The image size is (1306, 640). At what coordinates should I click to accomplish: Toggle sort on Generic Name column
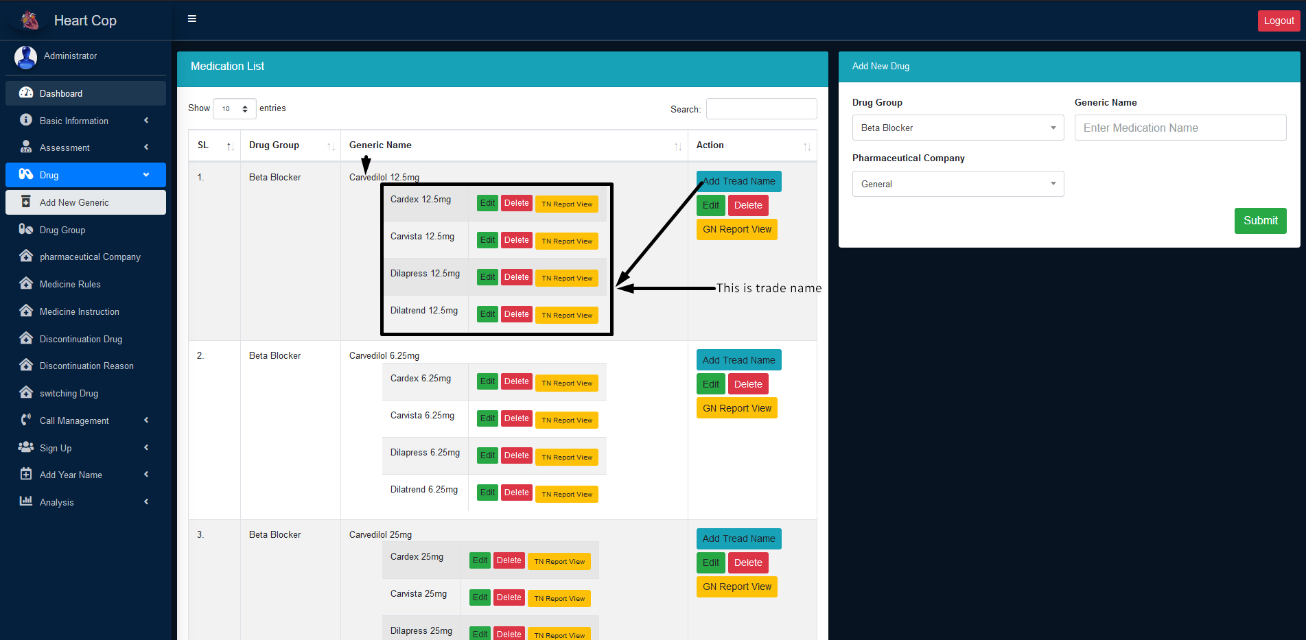click(x=677, y=146)
